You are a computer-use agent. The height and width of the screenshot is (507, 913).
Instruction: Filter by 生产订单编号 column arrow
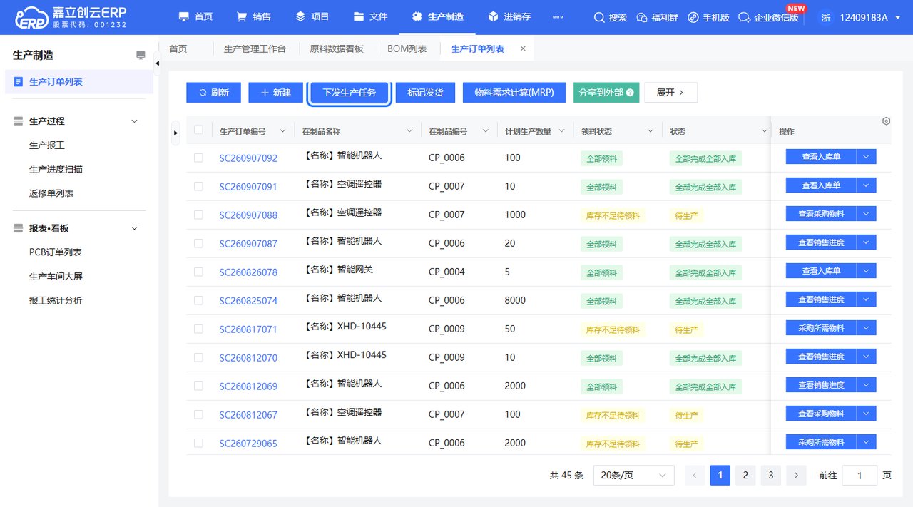click(282, 131)
